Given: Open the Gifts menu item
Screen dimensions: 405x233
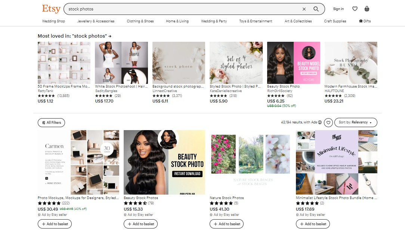Looking at the screenshot, I should (365, 21).
